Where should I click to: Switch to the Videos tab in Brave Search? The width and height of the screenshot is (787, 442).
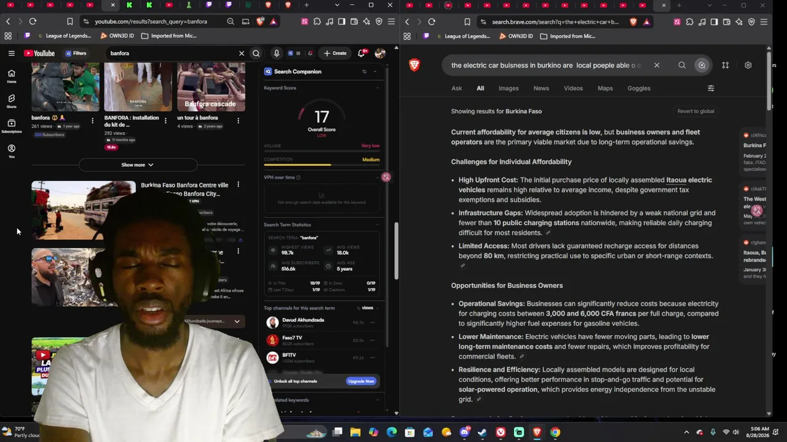pyautogui.click(x=573, y=88)
